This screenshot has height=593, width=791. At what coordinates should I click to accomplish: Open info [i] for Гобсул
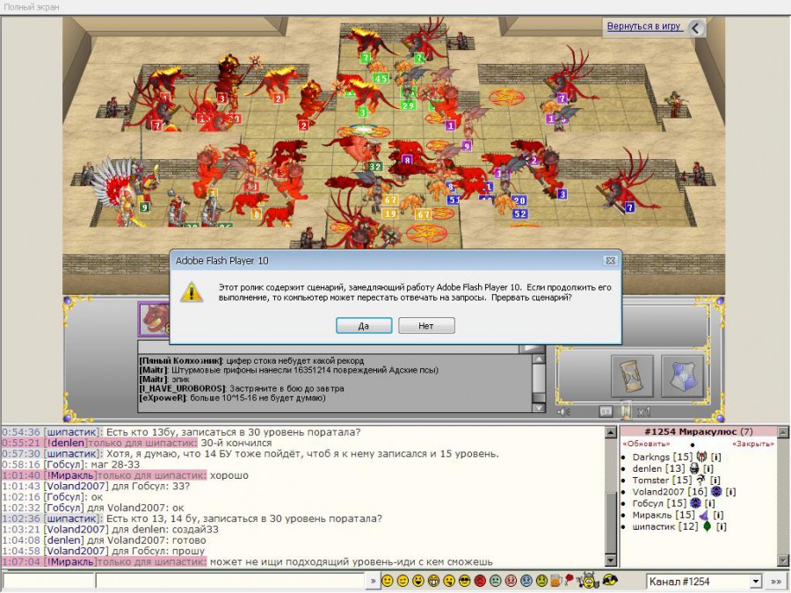click(x=709, y=503)
